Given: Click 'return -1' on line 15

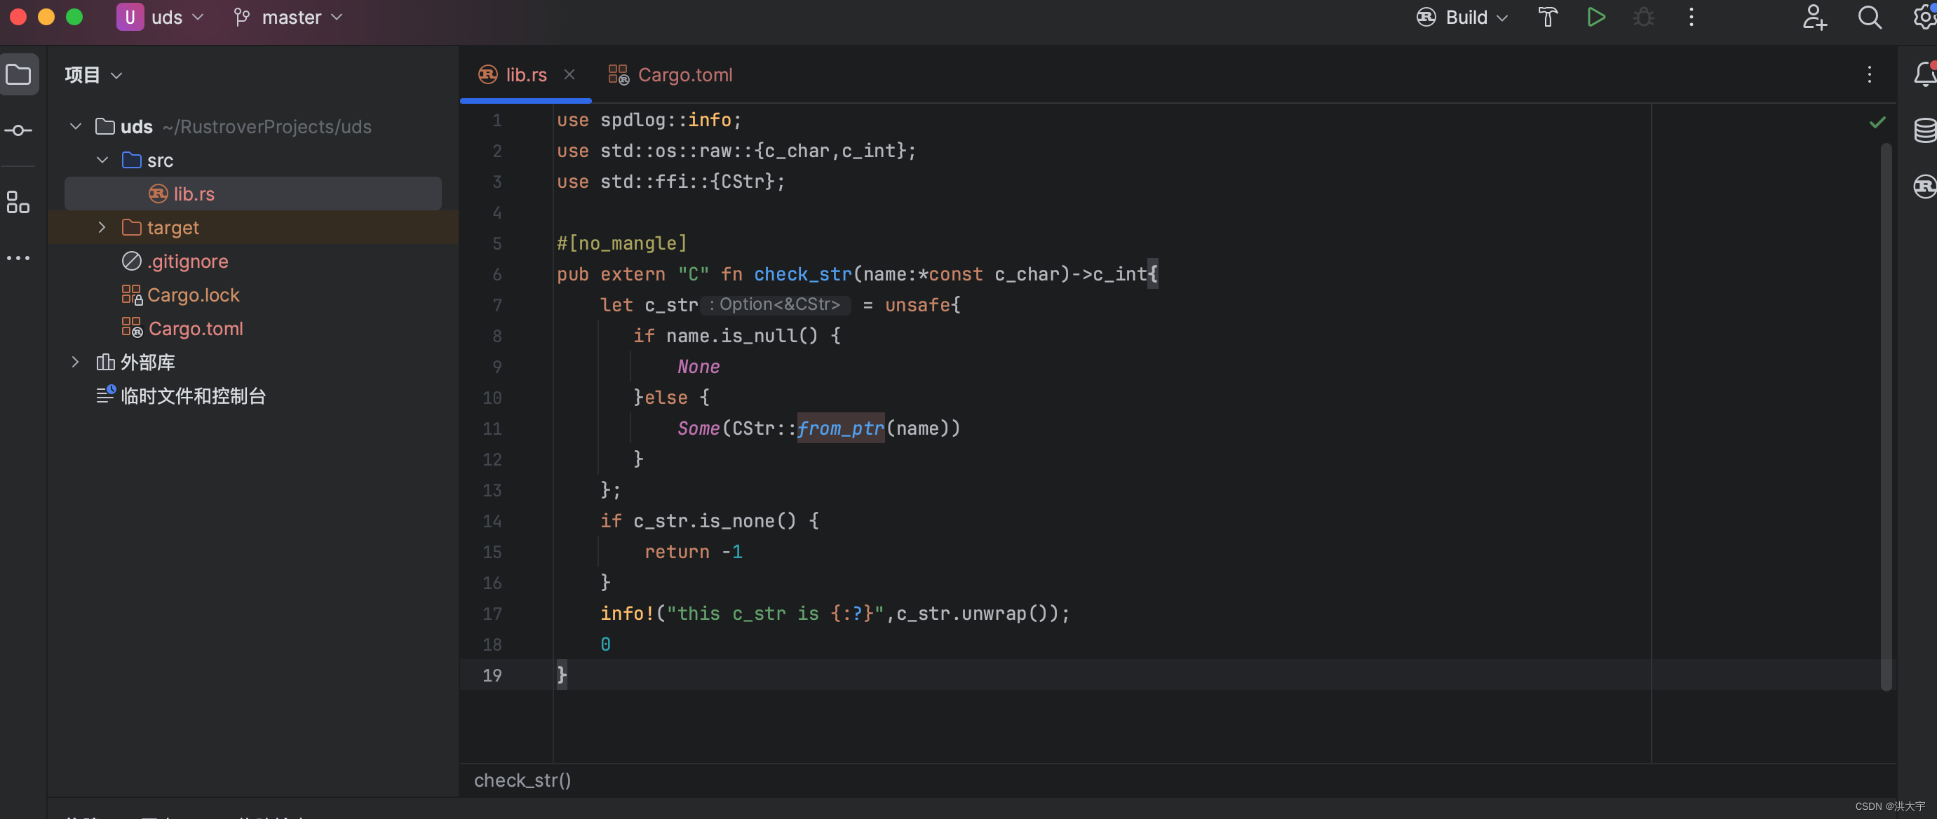Looking at the screenshot, I should tap(694, 551).
